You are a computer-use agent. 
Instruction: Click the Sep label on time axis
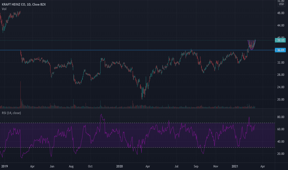(x=196, y=166)
